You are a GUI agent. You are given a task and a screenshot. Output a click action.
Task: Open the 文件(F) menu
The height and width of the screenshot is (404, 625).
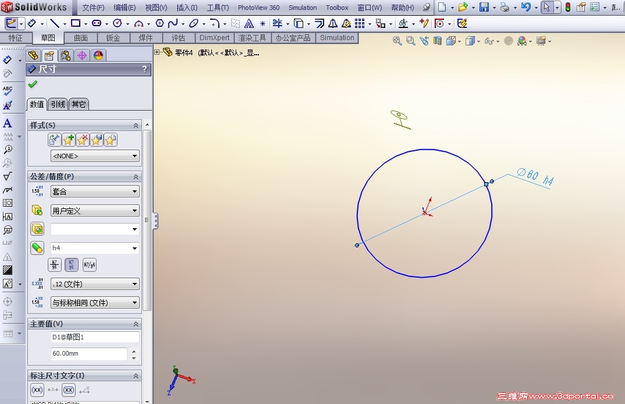coord(93,8)
